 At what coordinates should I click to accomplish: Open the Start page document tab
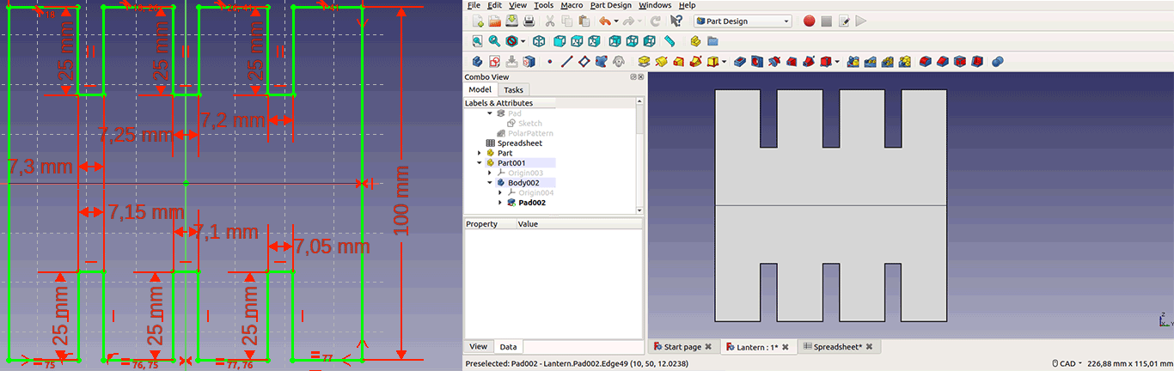click(682, 347)
